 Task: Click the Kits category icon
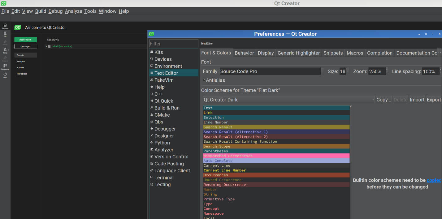coord(152,52)
